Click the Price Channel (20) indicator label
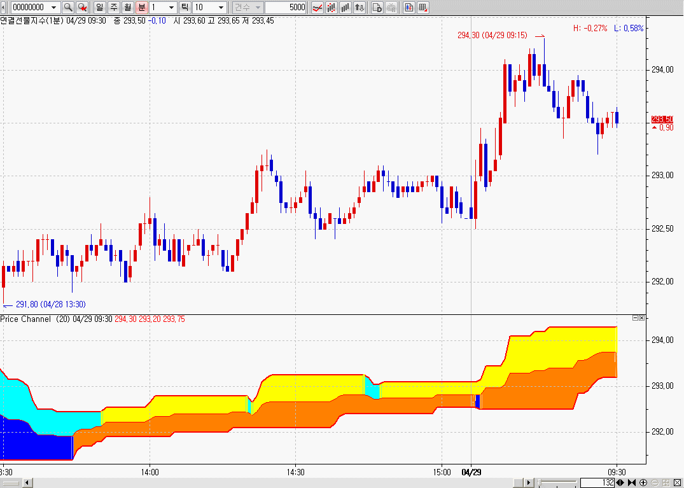 tap(35, 319)
